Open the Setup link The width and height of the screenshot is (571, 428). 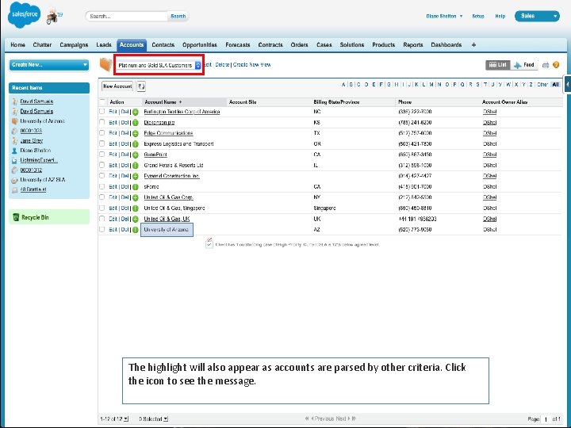pyautogui.click(x=477, y=16)
